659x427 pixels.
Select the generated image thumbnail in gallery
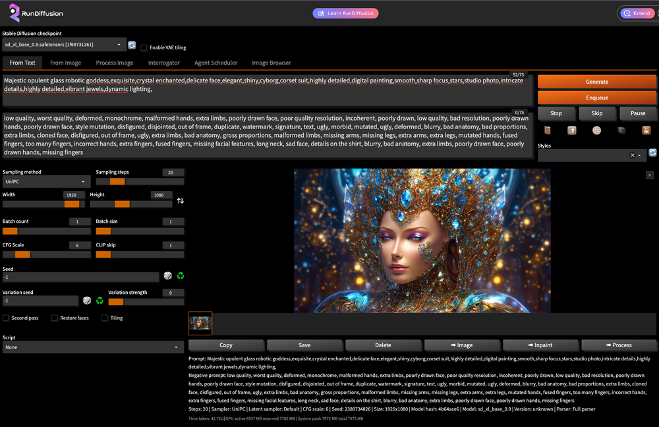pyautogui.click(x=200, y=323)
